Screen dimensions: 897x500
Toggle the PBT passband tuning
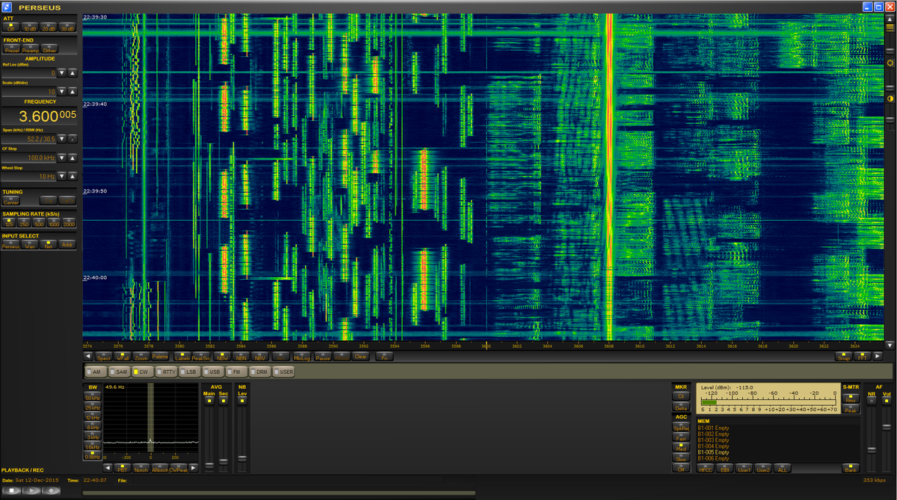123,468
